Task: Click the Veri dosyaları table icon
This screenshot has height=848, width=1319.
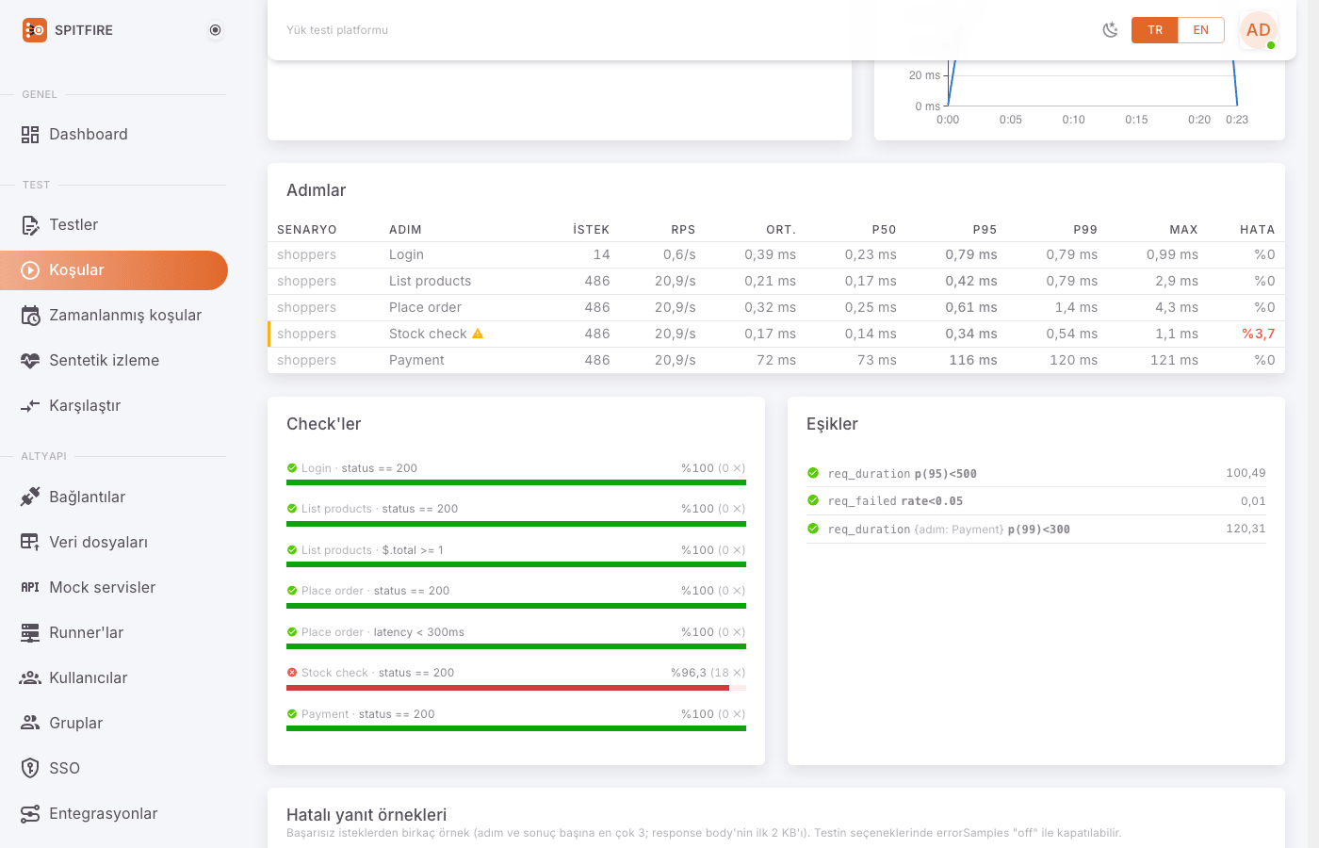Action: (30, 542)
